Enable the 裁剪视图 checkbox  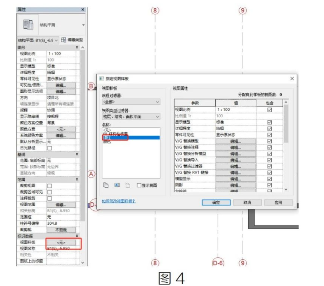pos(50,186)
